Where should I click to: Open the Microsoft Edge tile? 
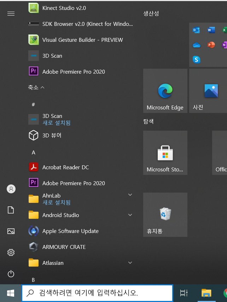pos(165,91)
